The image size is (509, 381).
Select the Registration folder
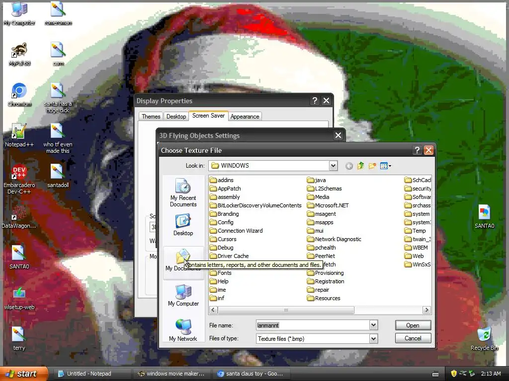(x=326, y=281)
